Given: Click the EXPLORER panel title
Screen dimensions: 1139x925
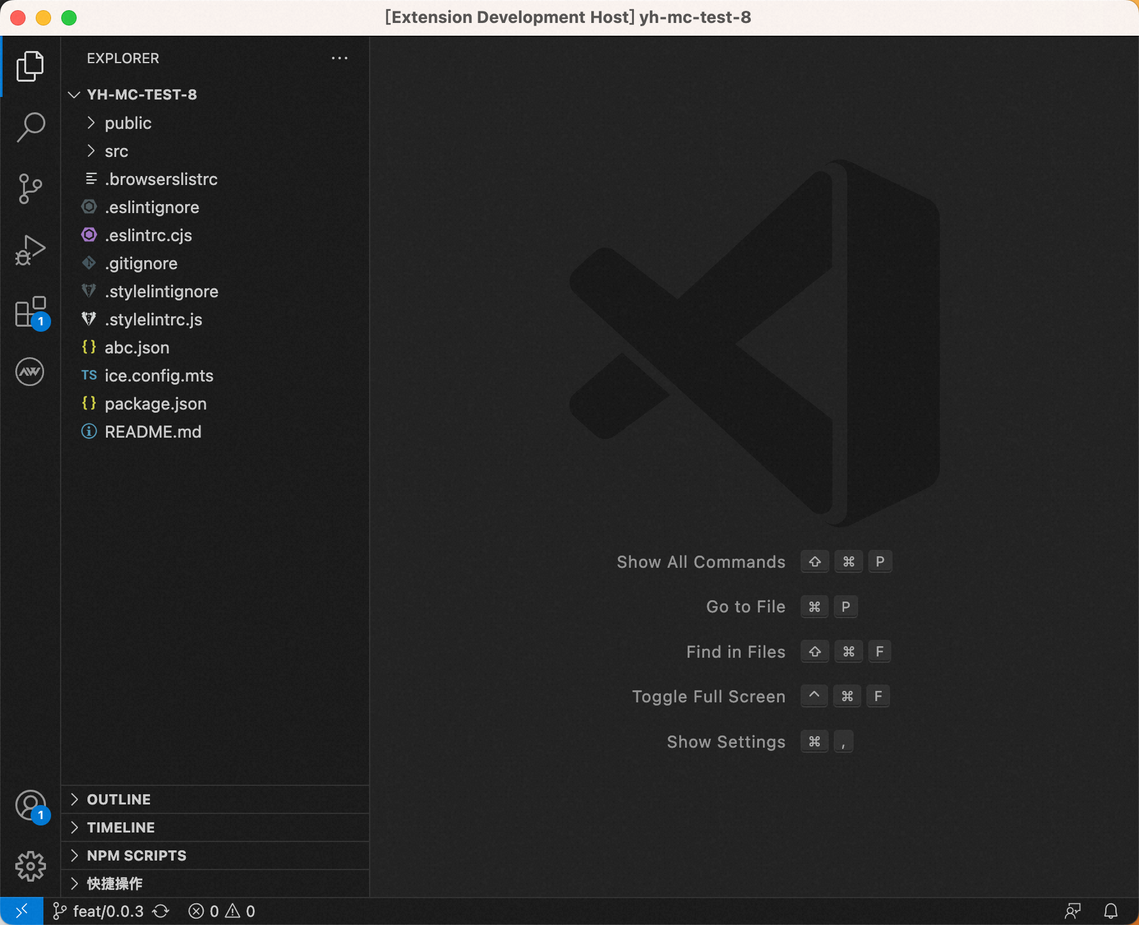Looking at the screenshot, I should click(x=123, y=58).
